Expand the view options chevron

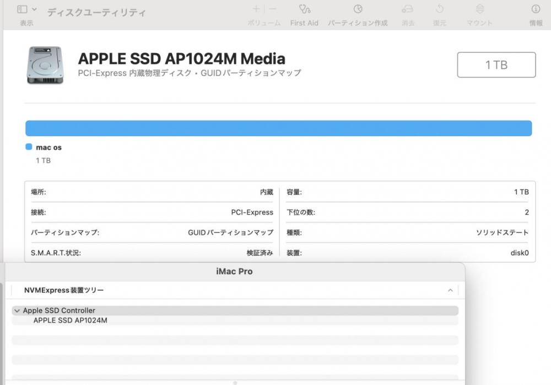tap(34, 9)
